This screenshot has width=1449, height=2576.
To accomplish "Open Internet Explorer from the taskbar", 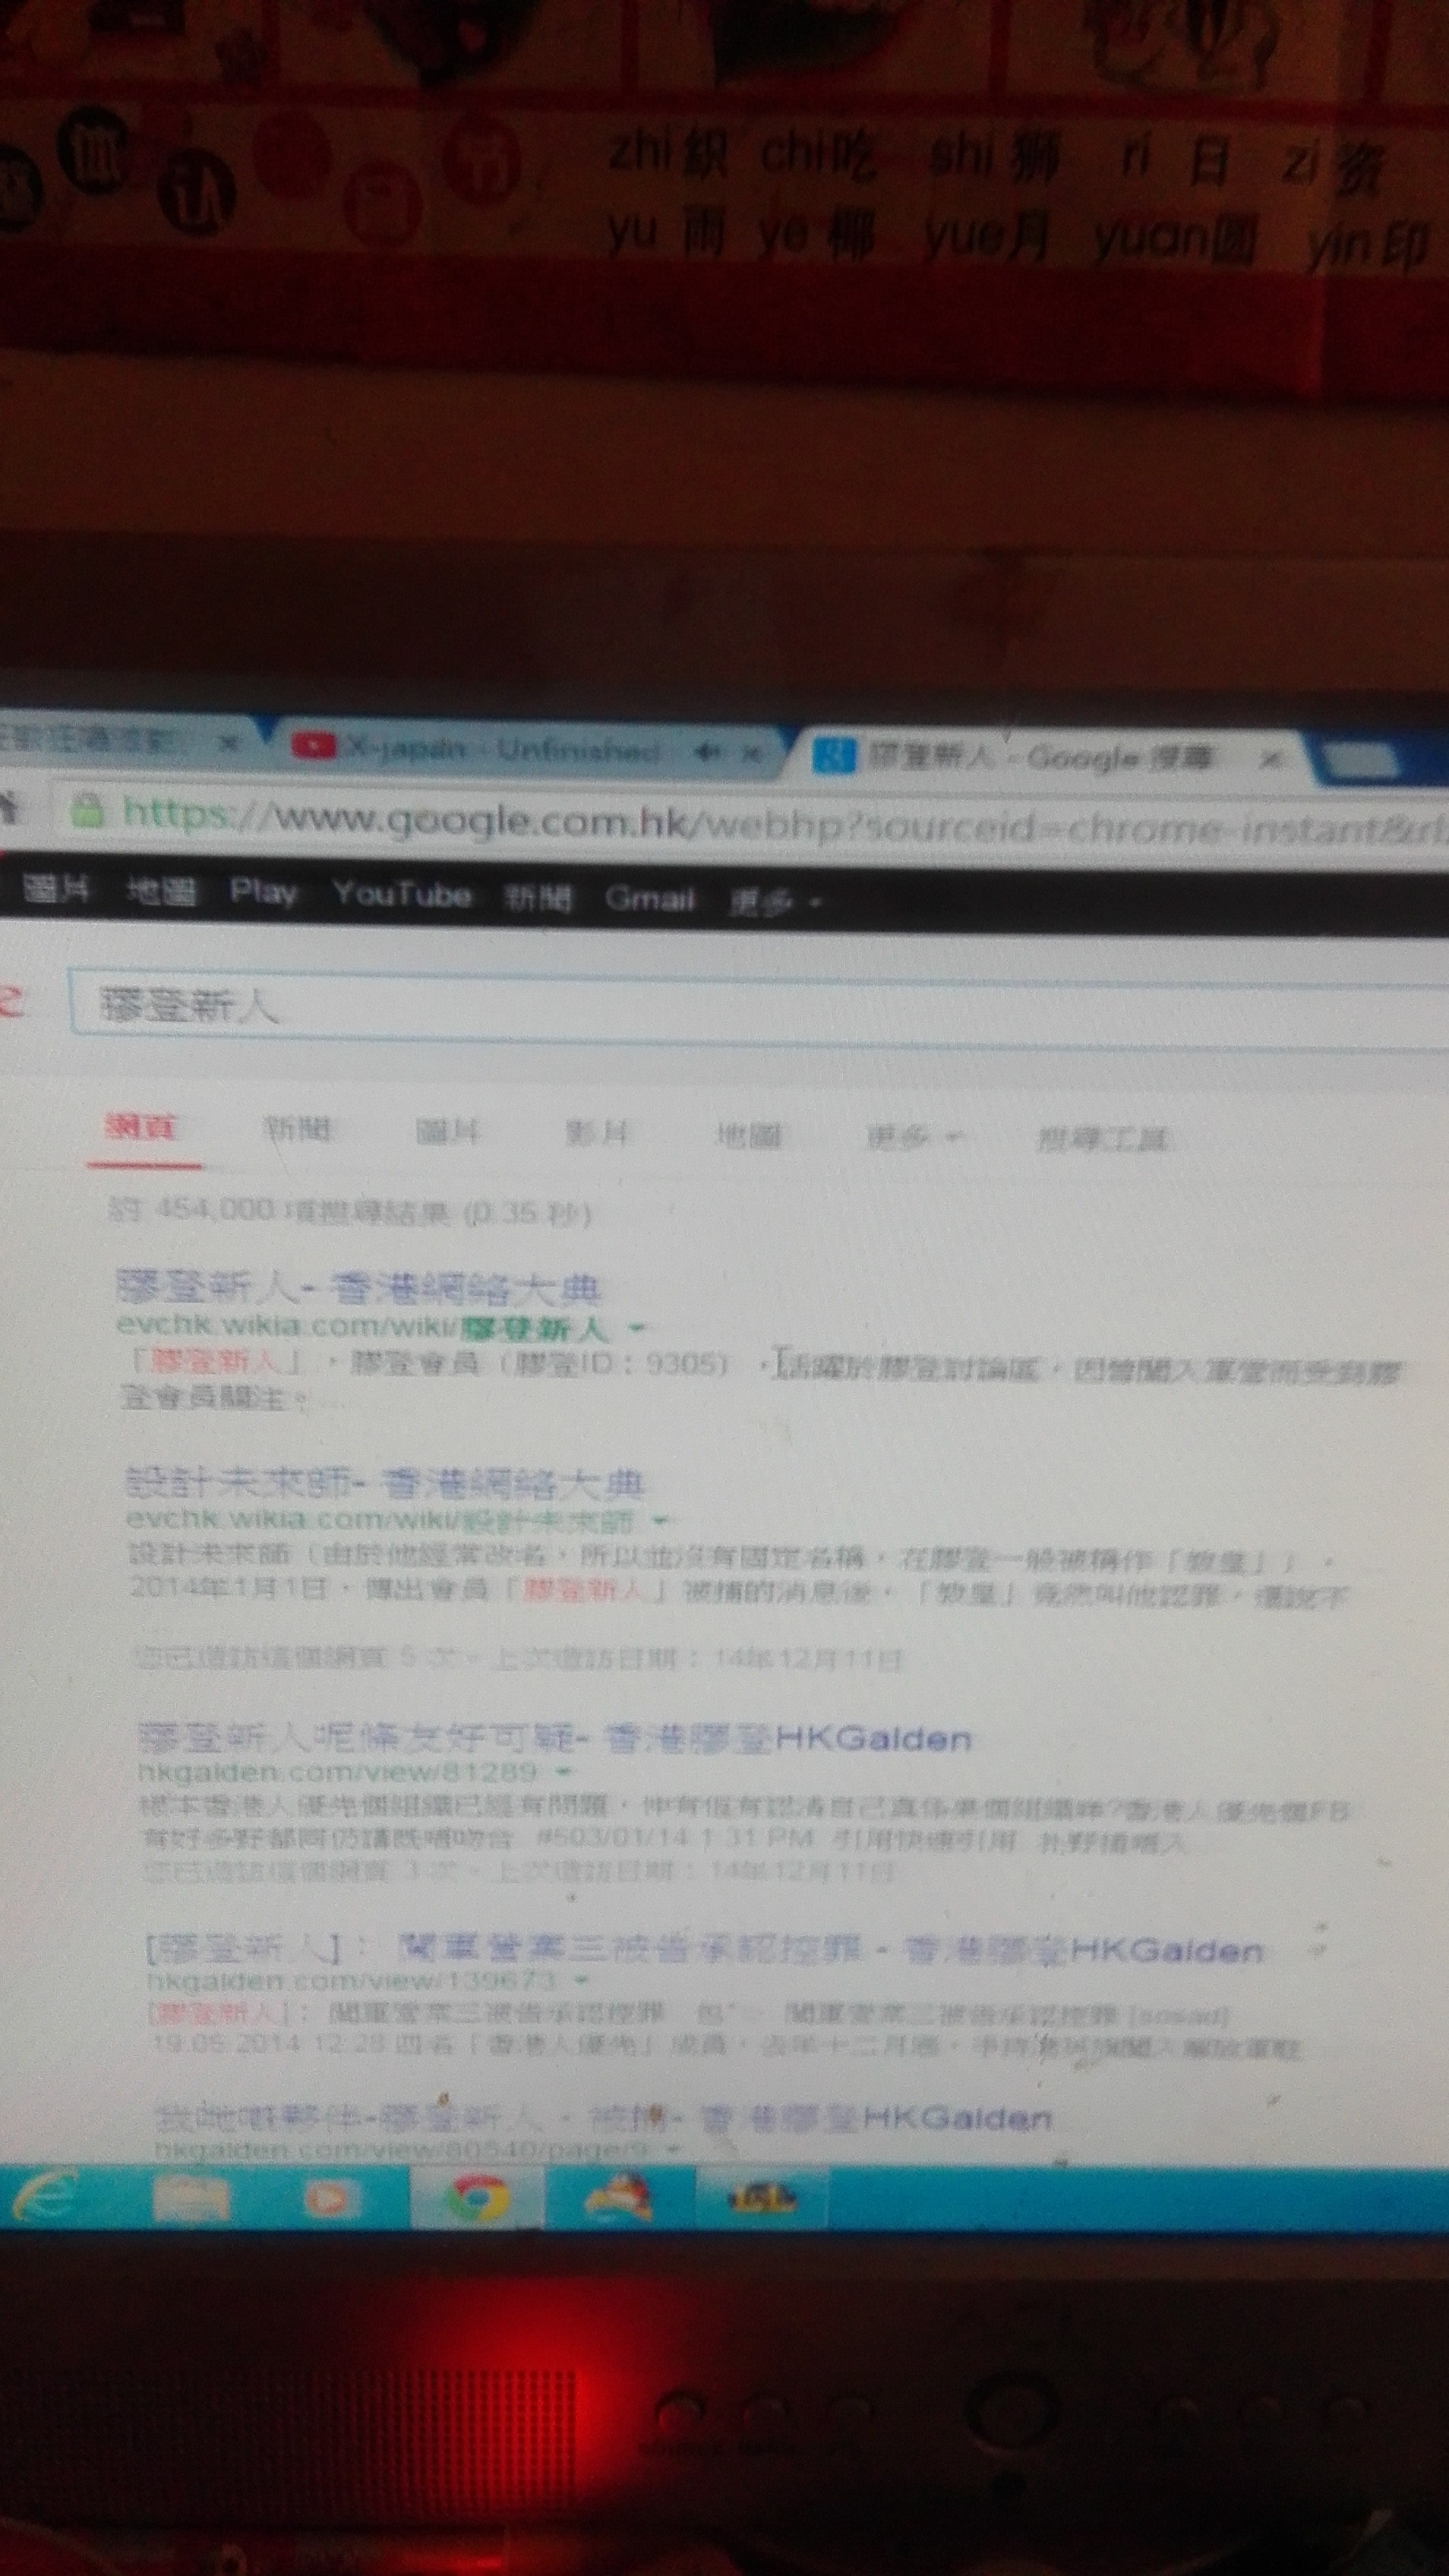I will (45, 2196).
